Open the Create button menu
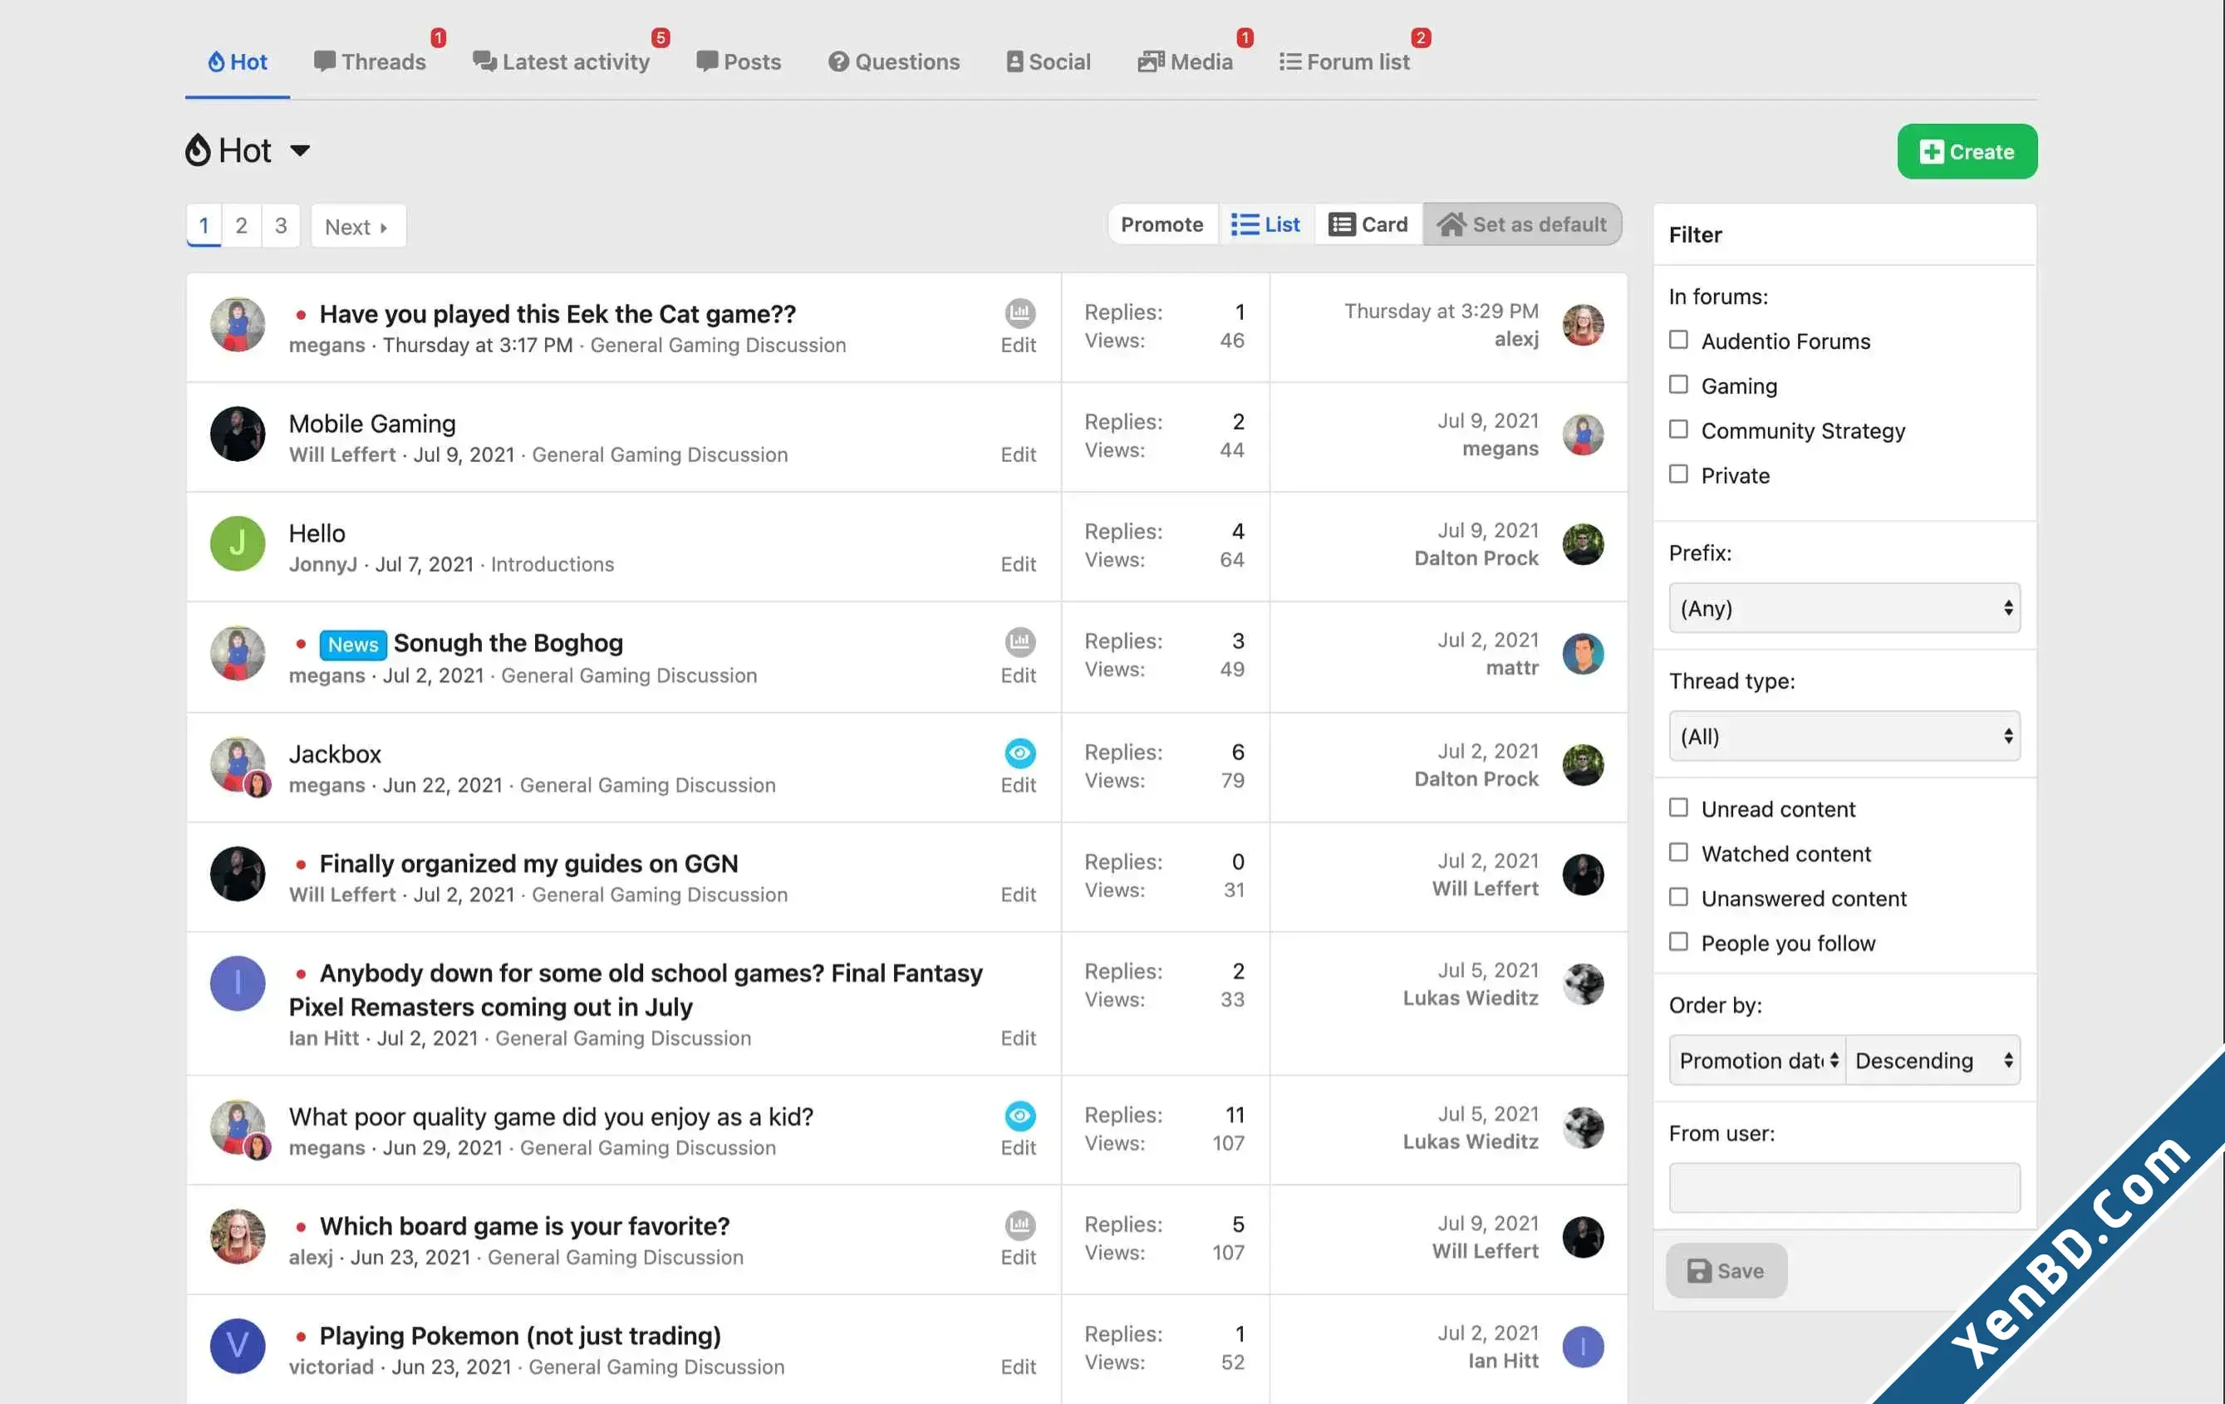Viewport: 2225px width, 1404px height. pos(1967,151)
